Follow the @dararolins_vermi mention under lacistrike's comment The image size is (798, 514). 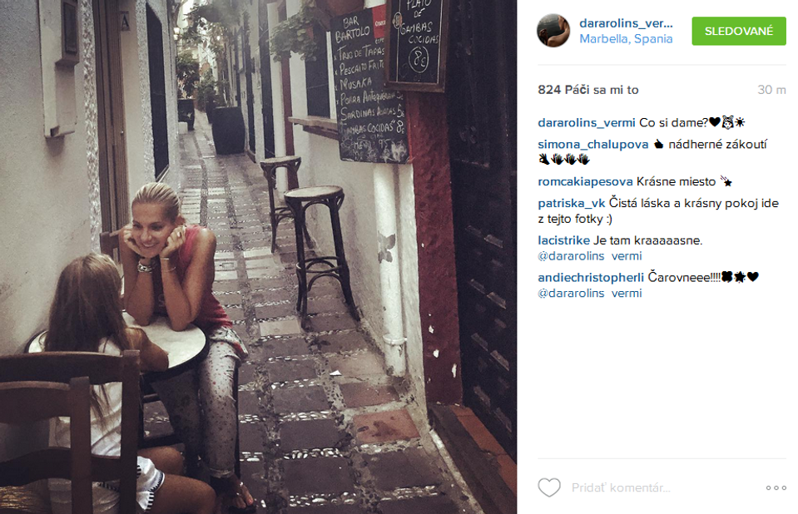coord(589,256)
